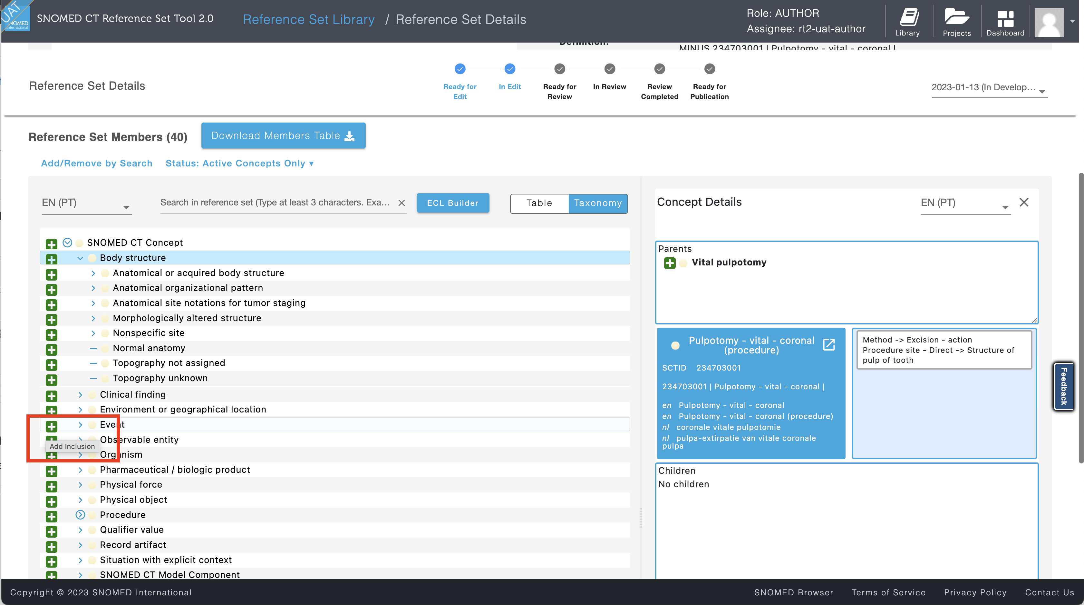Click Add/Remove by Search link
The height and width of the screenshot is (605, 1084).
click(x=96, y=164)
